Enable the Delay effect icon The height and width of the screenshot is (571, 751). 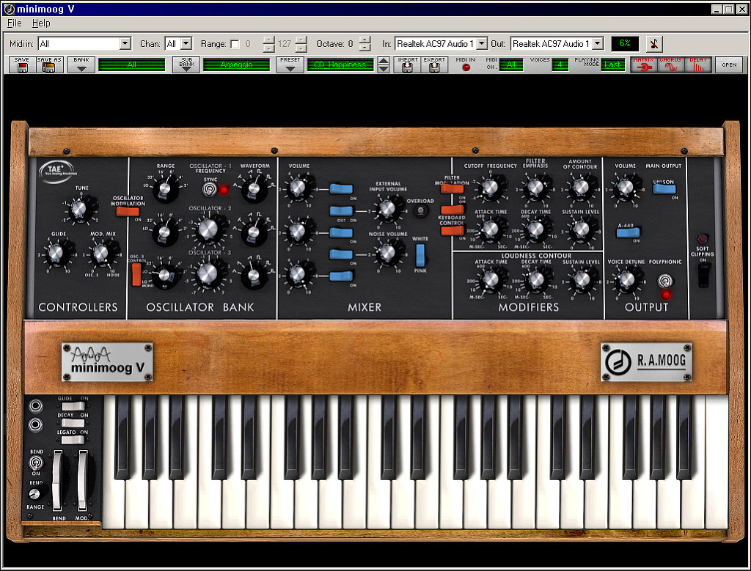point(698,65)
